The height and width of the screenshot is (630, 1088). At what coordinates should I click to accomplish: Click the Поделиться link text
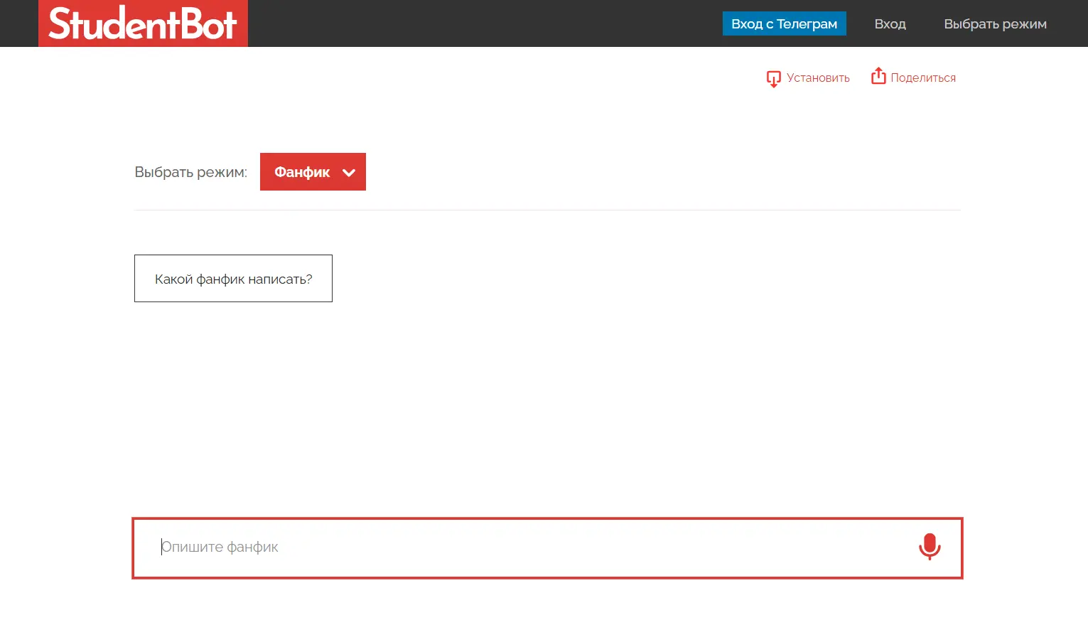(922, 78)
